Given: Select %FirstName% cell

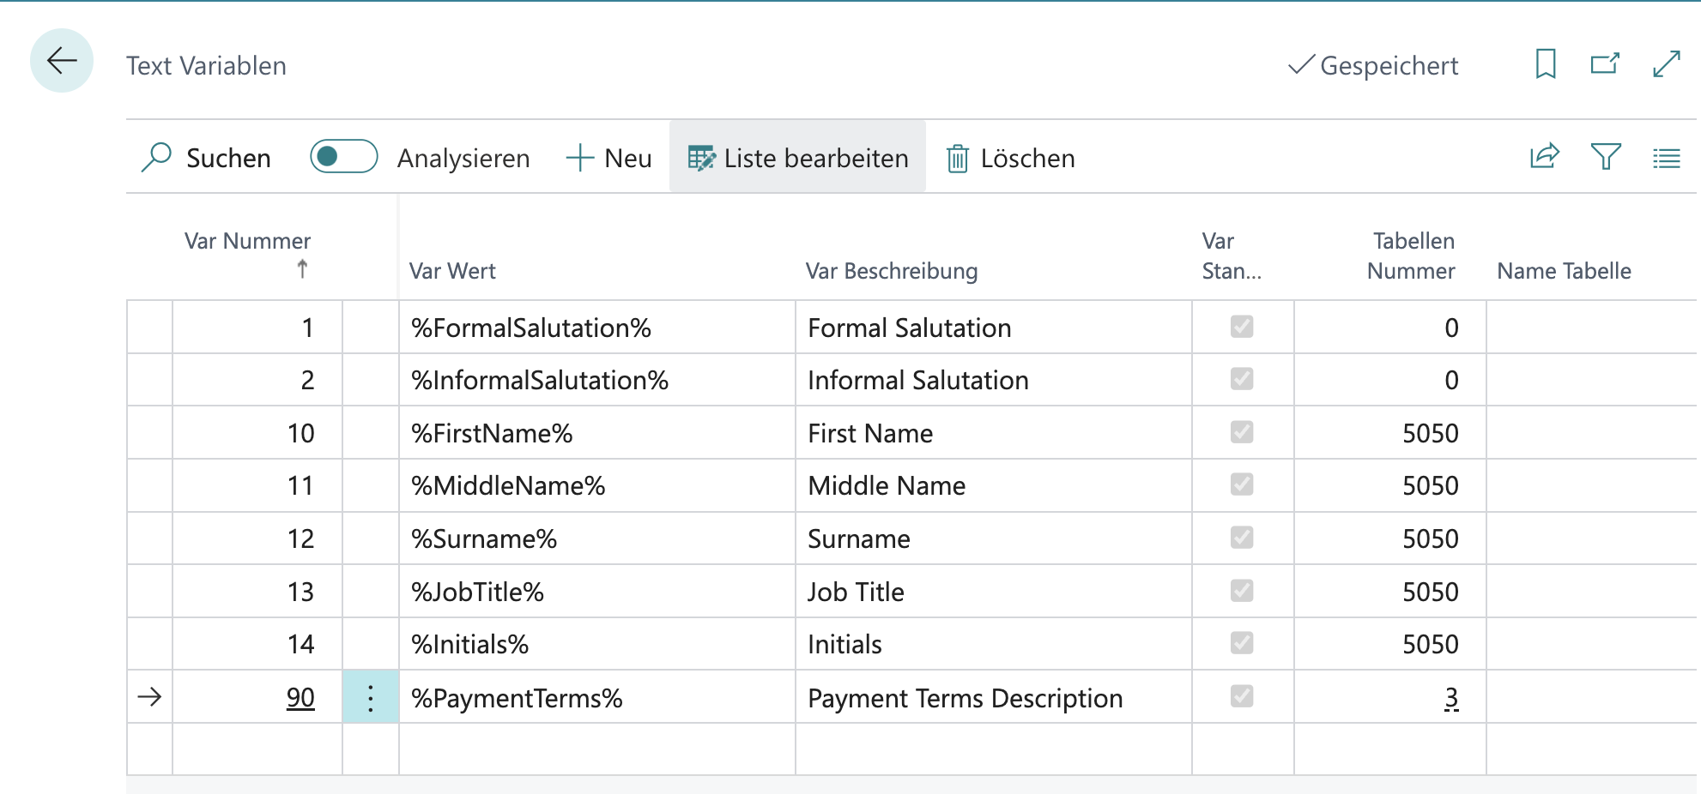Looking at the screenshot, I should [x=597, y=433].
